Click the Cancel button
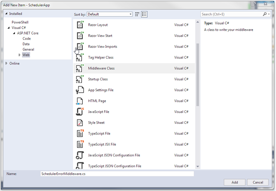This screenshot has width=276, height=191. pos(258,182)
